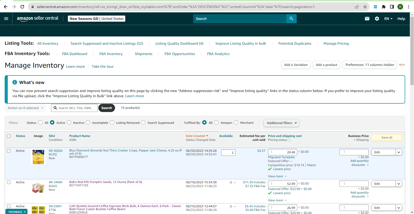Open Preferences: 11 columns hidden
The width and height of the screenshot is (414, 214).
370,65
